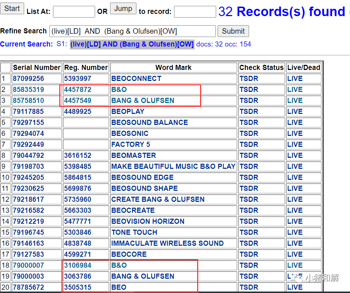Check TSDR status for BEOCONNECT row
The image size is (350, 293).
[249, 78]
